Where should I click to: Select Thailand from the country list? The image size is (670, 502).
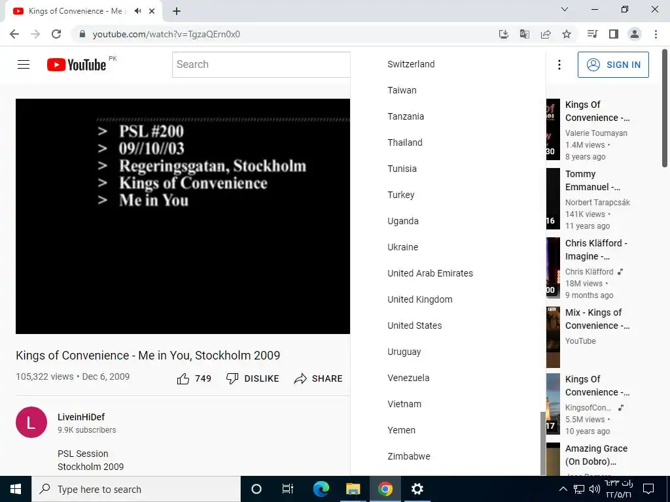click(x=405, y=142)
